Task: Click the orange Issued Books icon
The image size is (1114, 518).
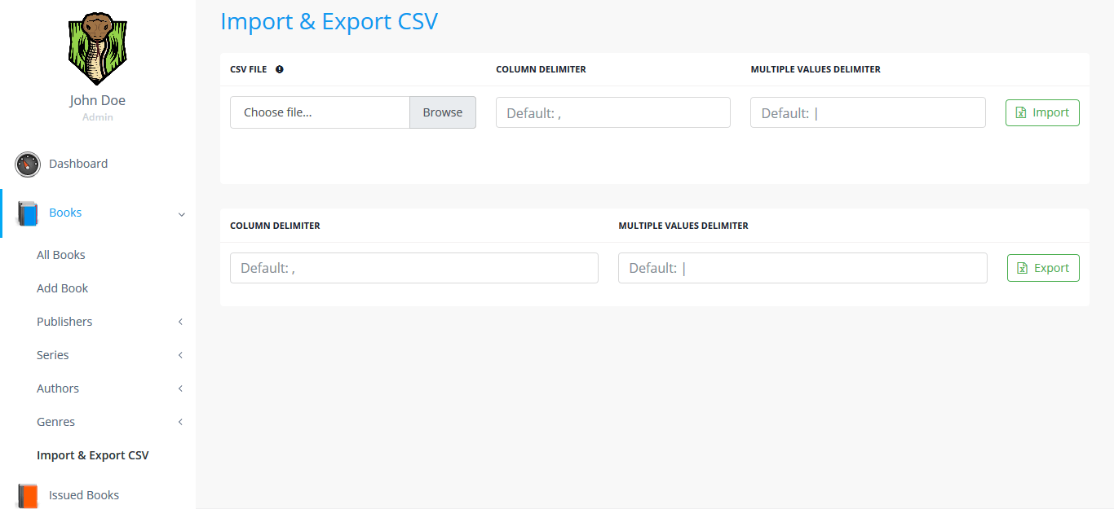Action: point(28,495)
